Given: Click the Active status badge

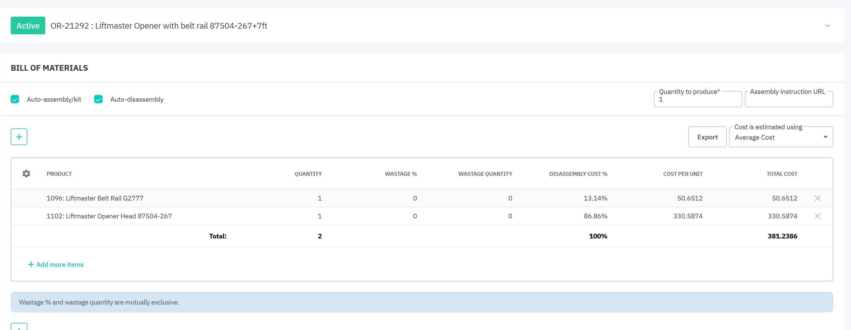Looking at the screenshot, I should click(x=28, y=26).
